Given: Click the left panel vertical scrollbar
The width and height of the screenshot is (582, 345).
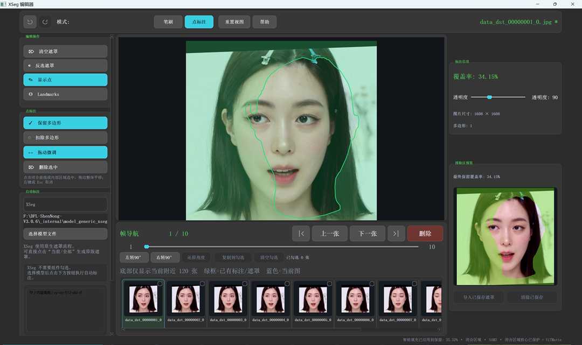Looking at the screenshot, I should pyautogui.click(x=112, y=185).
